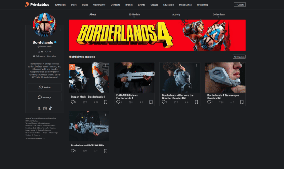Open Contests from the top bar
284x169 pixels.
coord(115,5)
